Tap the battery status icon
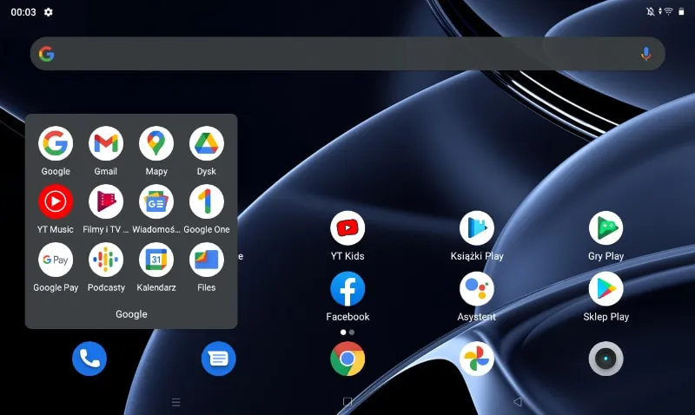 click(x=681, y=11)
